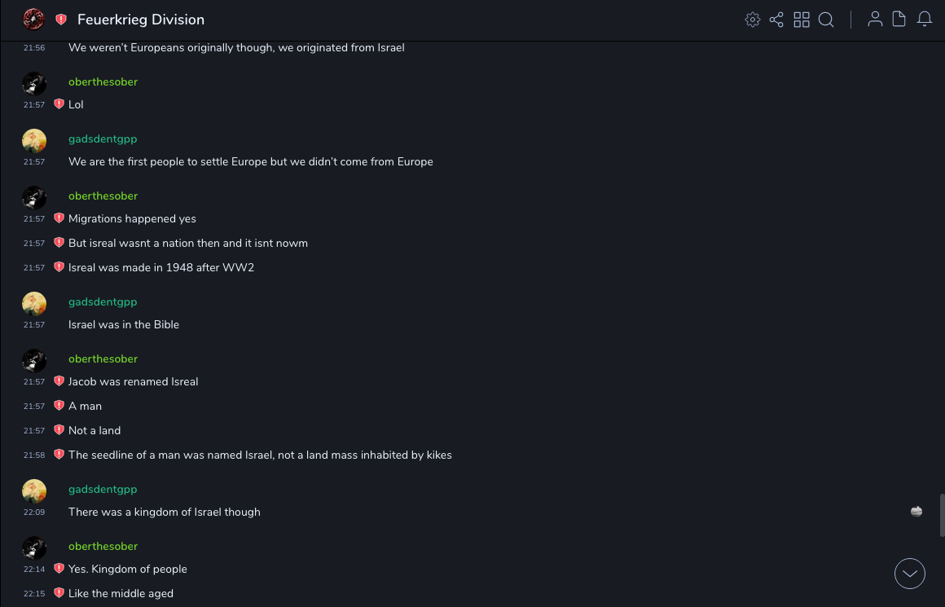Image resolution: width=945 pixels, height=607 pixels.
Task: Click gadsdentgpp's avatar beside the 22:09 message
Action: 34,491
